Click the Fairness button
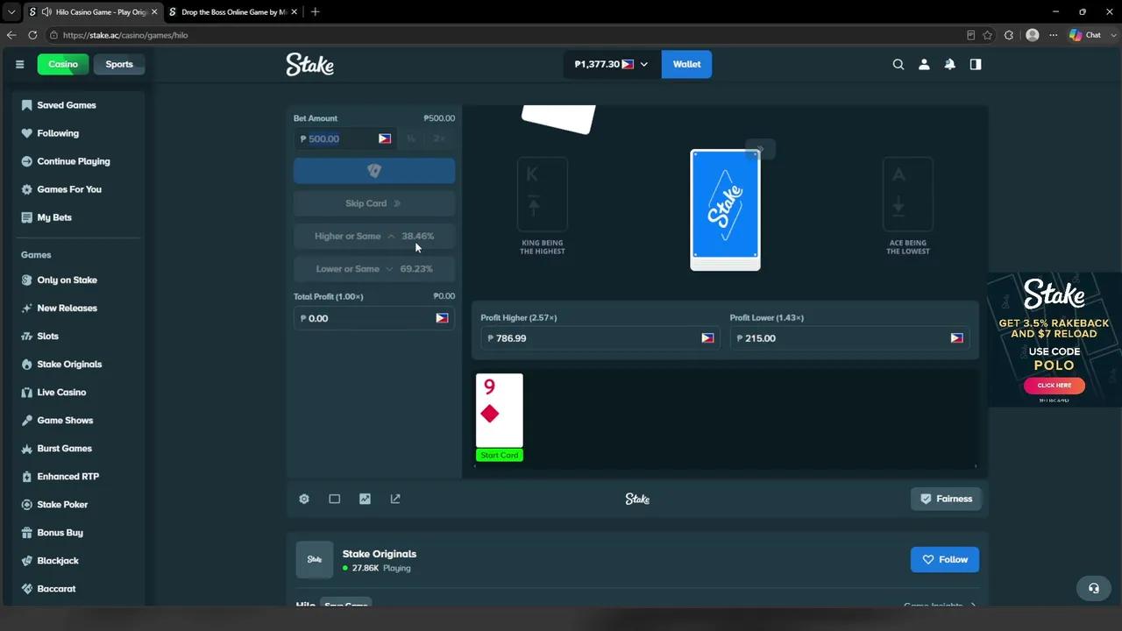This screenshot has width=1122, height=631. tap(946, 499)
